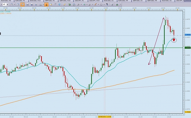
Task: Click the second blue zoom tool icon
Action: 32,5
